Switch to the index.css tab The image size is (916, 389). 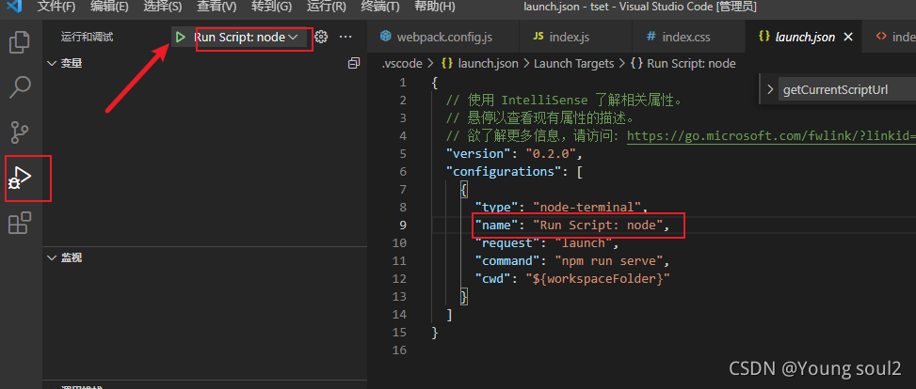coord(689,37)
